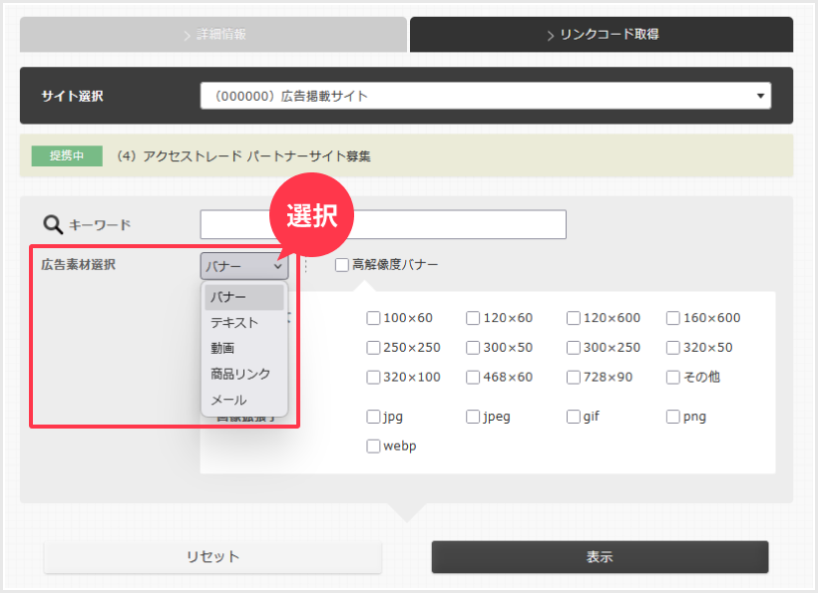The width and height of the screenshot is (818, 593).
Task: Check the jpg format checkbox
Action: click(x=373, y=417)
